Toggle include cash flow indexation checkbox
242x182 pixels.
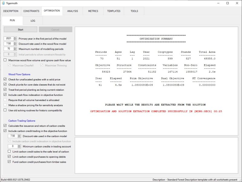pos(5,95)
